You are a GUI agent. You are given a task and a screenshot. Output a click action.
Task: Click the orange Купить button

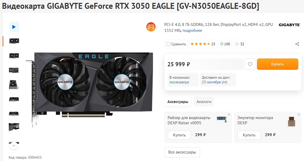point(277,64)
